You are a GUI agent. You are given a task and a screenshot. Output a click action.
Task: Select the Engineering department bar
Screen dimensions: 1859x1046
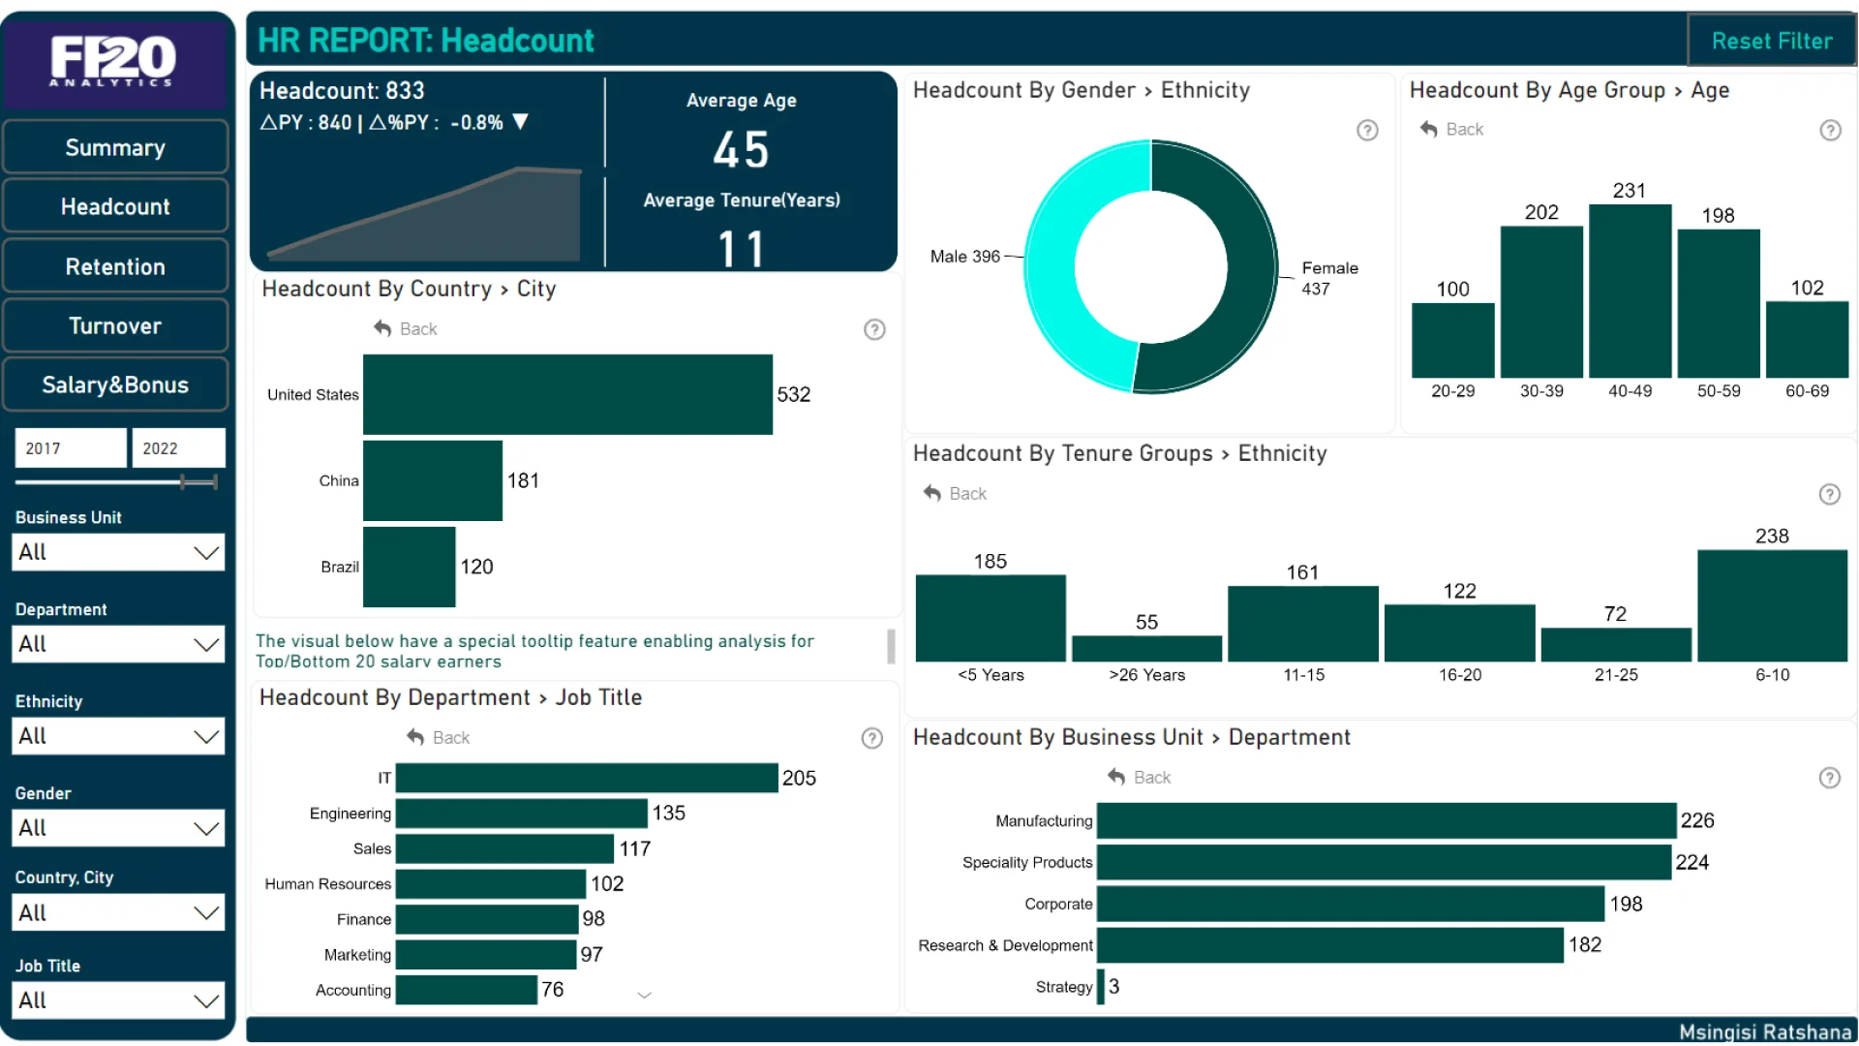pos(522,813)
